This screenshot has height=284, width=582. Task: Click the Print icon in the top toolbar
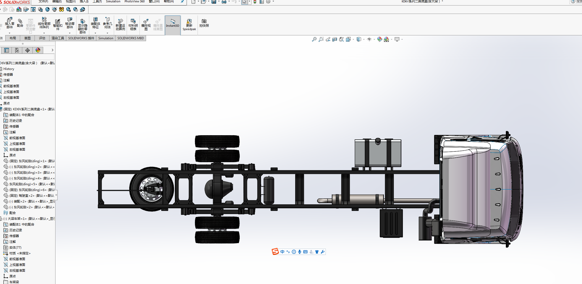tap(224, 2)
